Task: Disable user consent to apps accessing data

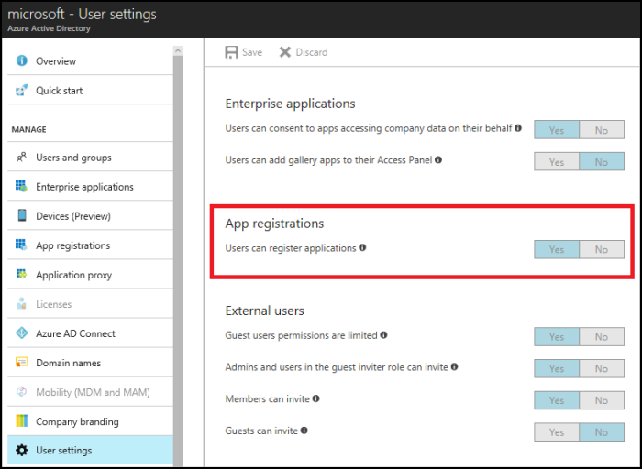Action: click(x=602, y=130)
